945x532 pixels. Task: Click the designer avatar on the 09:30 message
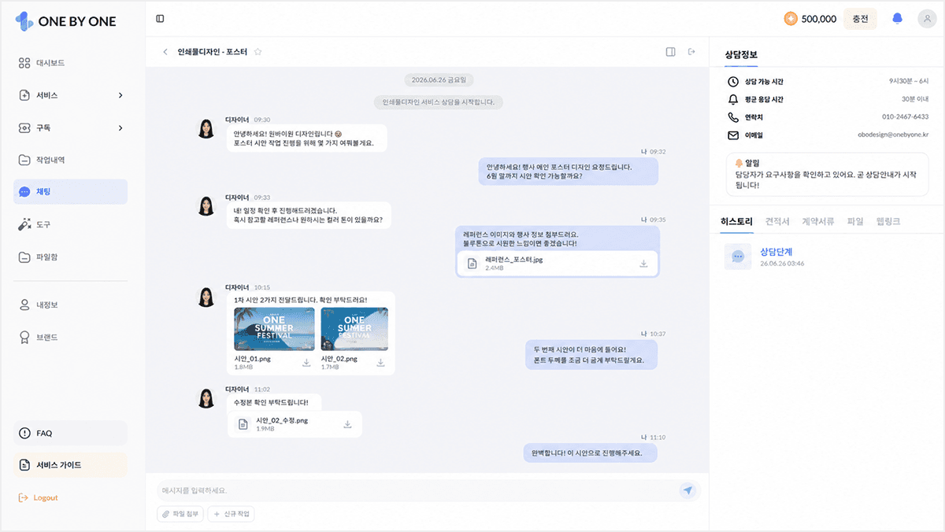tap(206, 128)
